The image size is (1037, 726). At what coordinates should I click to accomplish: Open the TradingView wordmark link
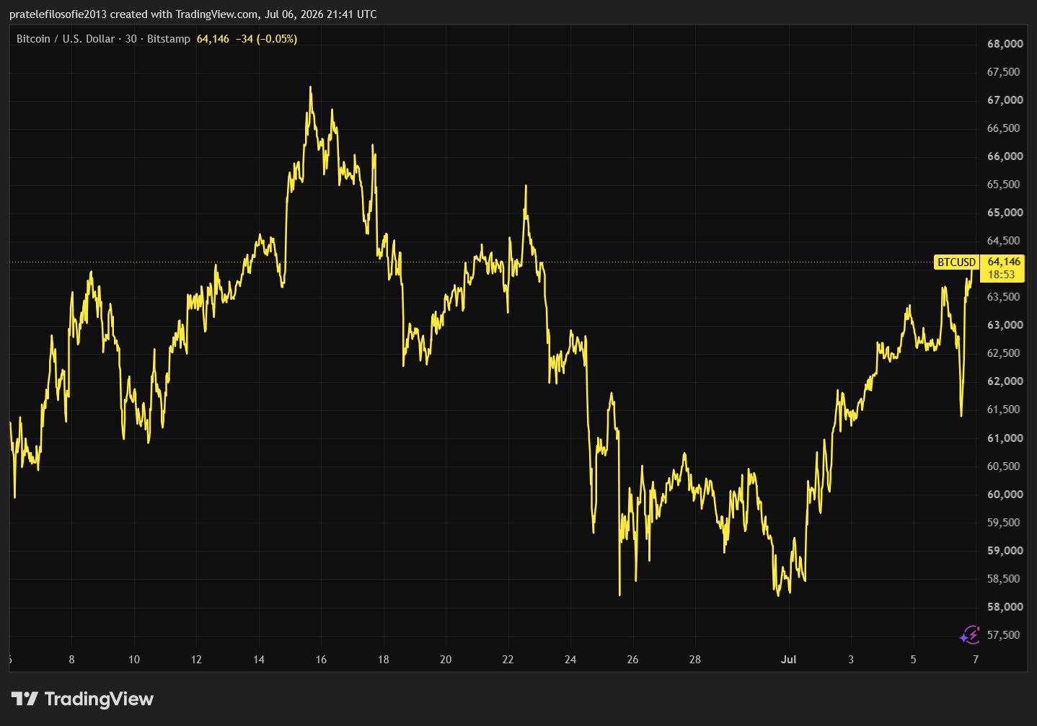click(x=99, y=699)
